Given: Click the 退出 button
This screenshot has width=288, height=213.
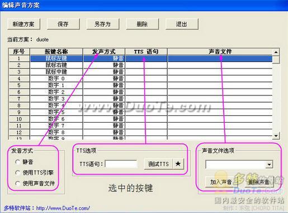Looking at the screenshot, I should [x=182, y=24].
